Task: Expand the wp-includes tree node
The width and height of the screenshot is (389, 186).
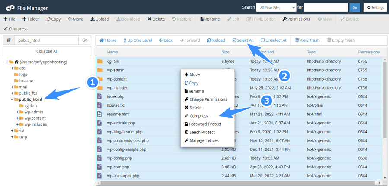Action: pos(17,124)
